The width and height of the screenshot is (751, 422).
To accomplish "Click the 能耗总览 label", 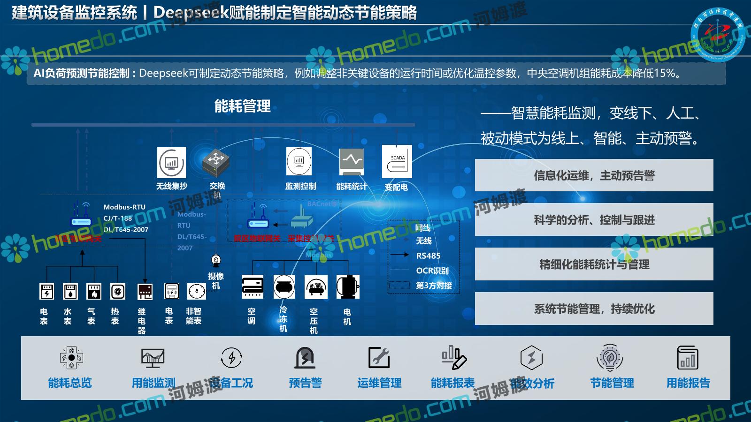I will pos(70,383).
